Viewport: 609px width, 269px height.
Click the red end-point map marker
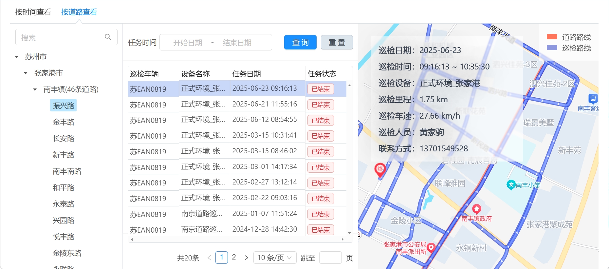click(x=380, y=170)
